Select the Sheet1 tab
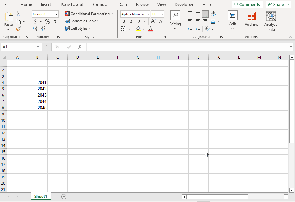This screenshot has width=295, height=202. (x=41, y=197)
